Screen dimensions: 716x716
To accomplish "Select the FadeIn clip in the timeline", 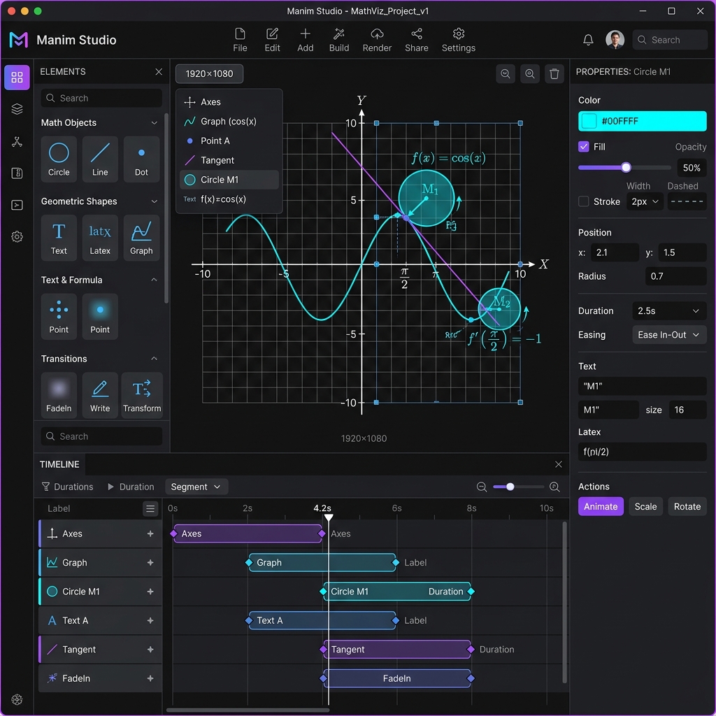I will 397,678.
